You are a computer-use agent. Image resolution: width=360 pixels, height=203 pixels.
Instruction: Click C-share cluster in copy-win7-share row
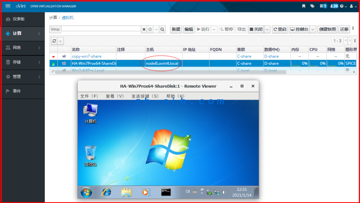click(x=244, y=56)
